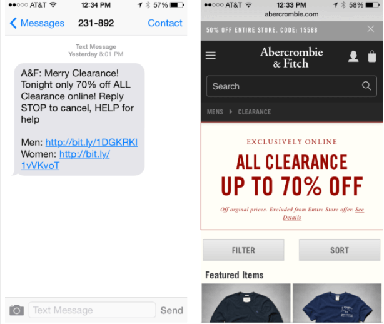
Task: Focus the Text Message input field
Action: [x=92, y=310]
